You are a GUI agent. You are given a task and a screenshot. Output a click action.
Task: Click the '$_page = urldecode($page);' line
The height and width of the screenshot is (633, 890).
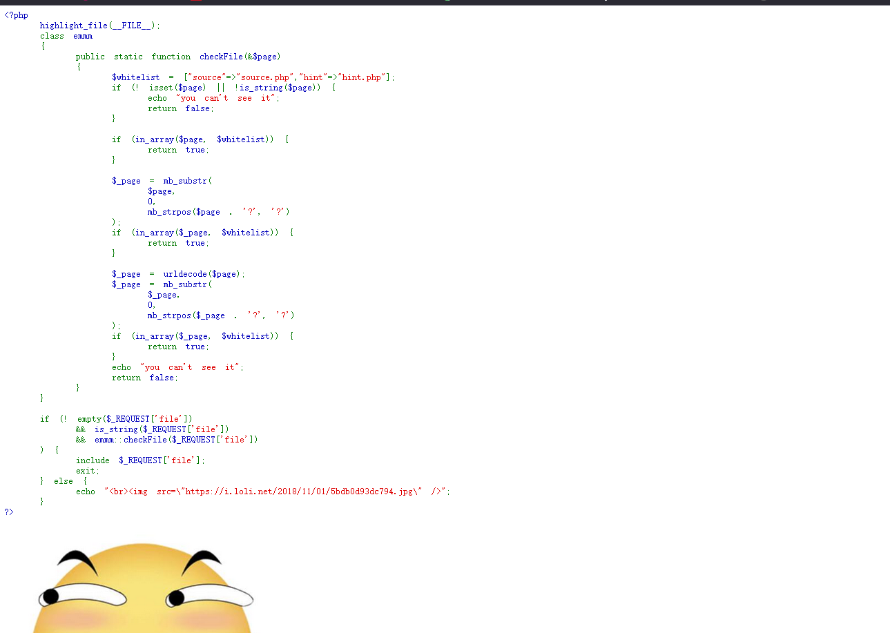tap(178, 274)
